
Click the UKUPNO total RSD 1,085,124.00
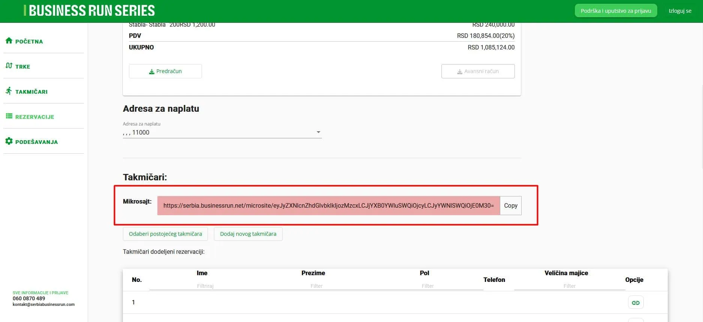491,47
